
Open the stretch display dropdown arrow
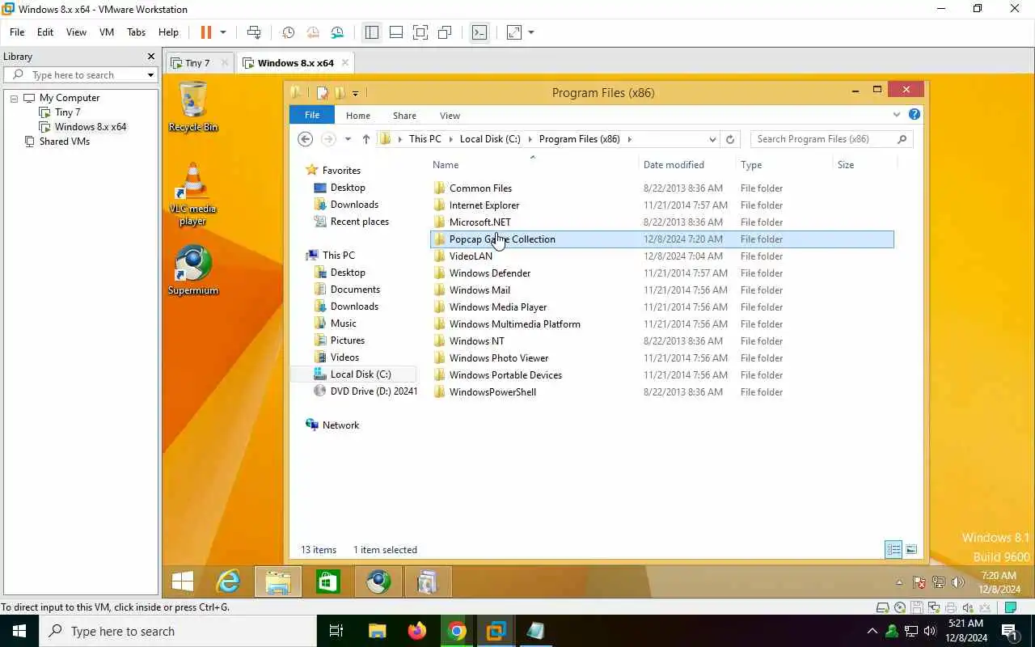[x=531, y=32]
